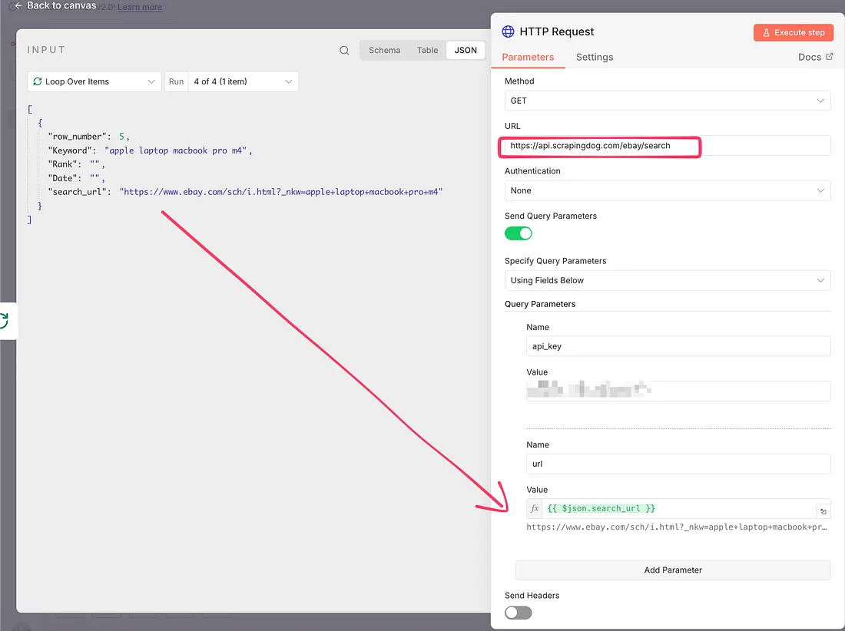
Task: Switch to the Schema view tab
Action: point(384,51)
